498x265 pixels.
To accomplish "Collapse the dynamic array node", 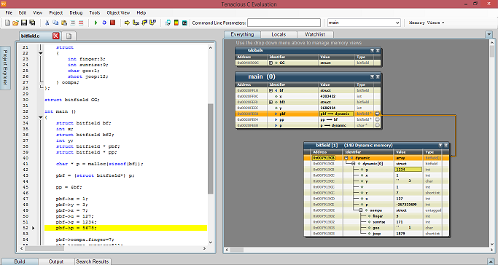I will coord(346,158).
